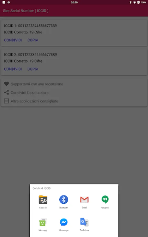Tap COPIA under ICCID 1
Screen dimensions: 148x237
(x=33, y=40)
